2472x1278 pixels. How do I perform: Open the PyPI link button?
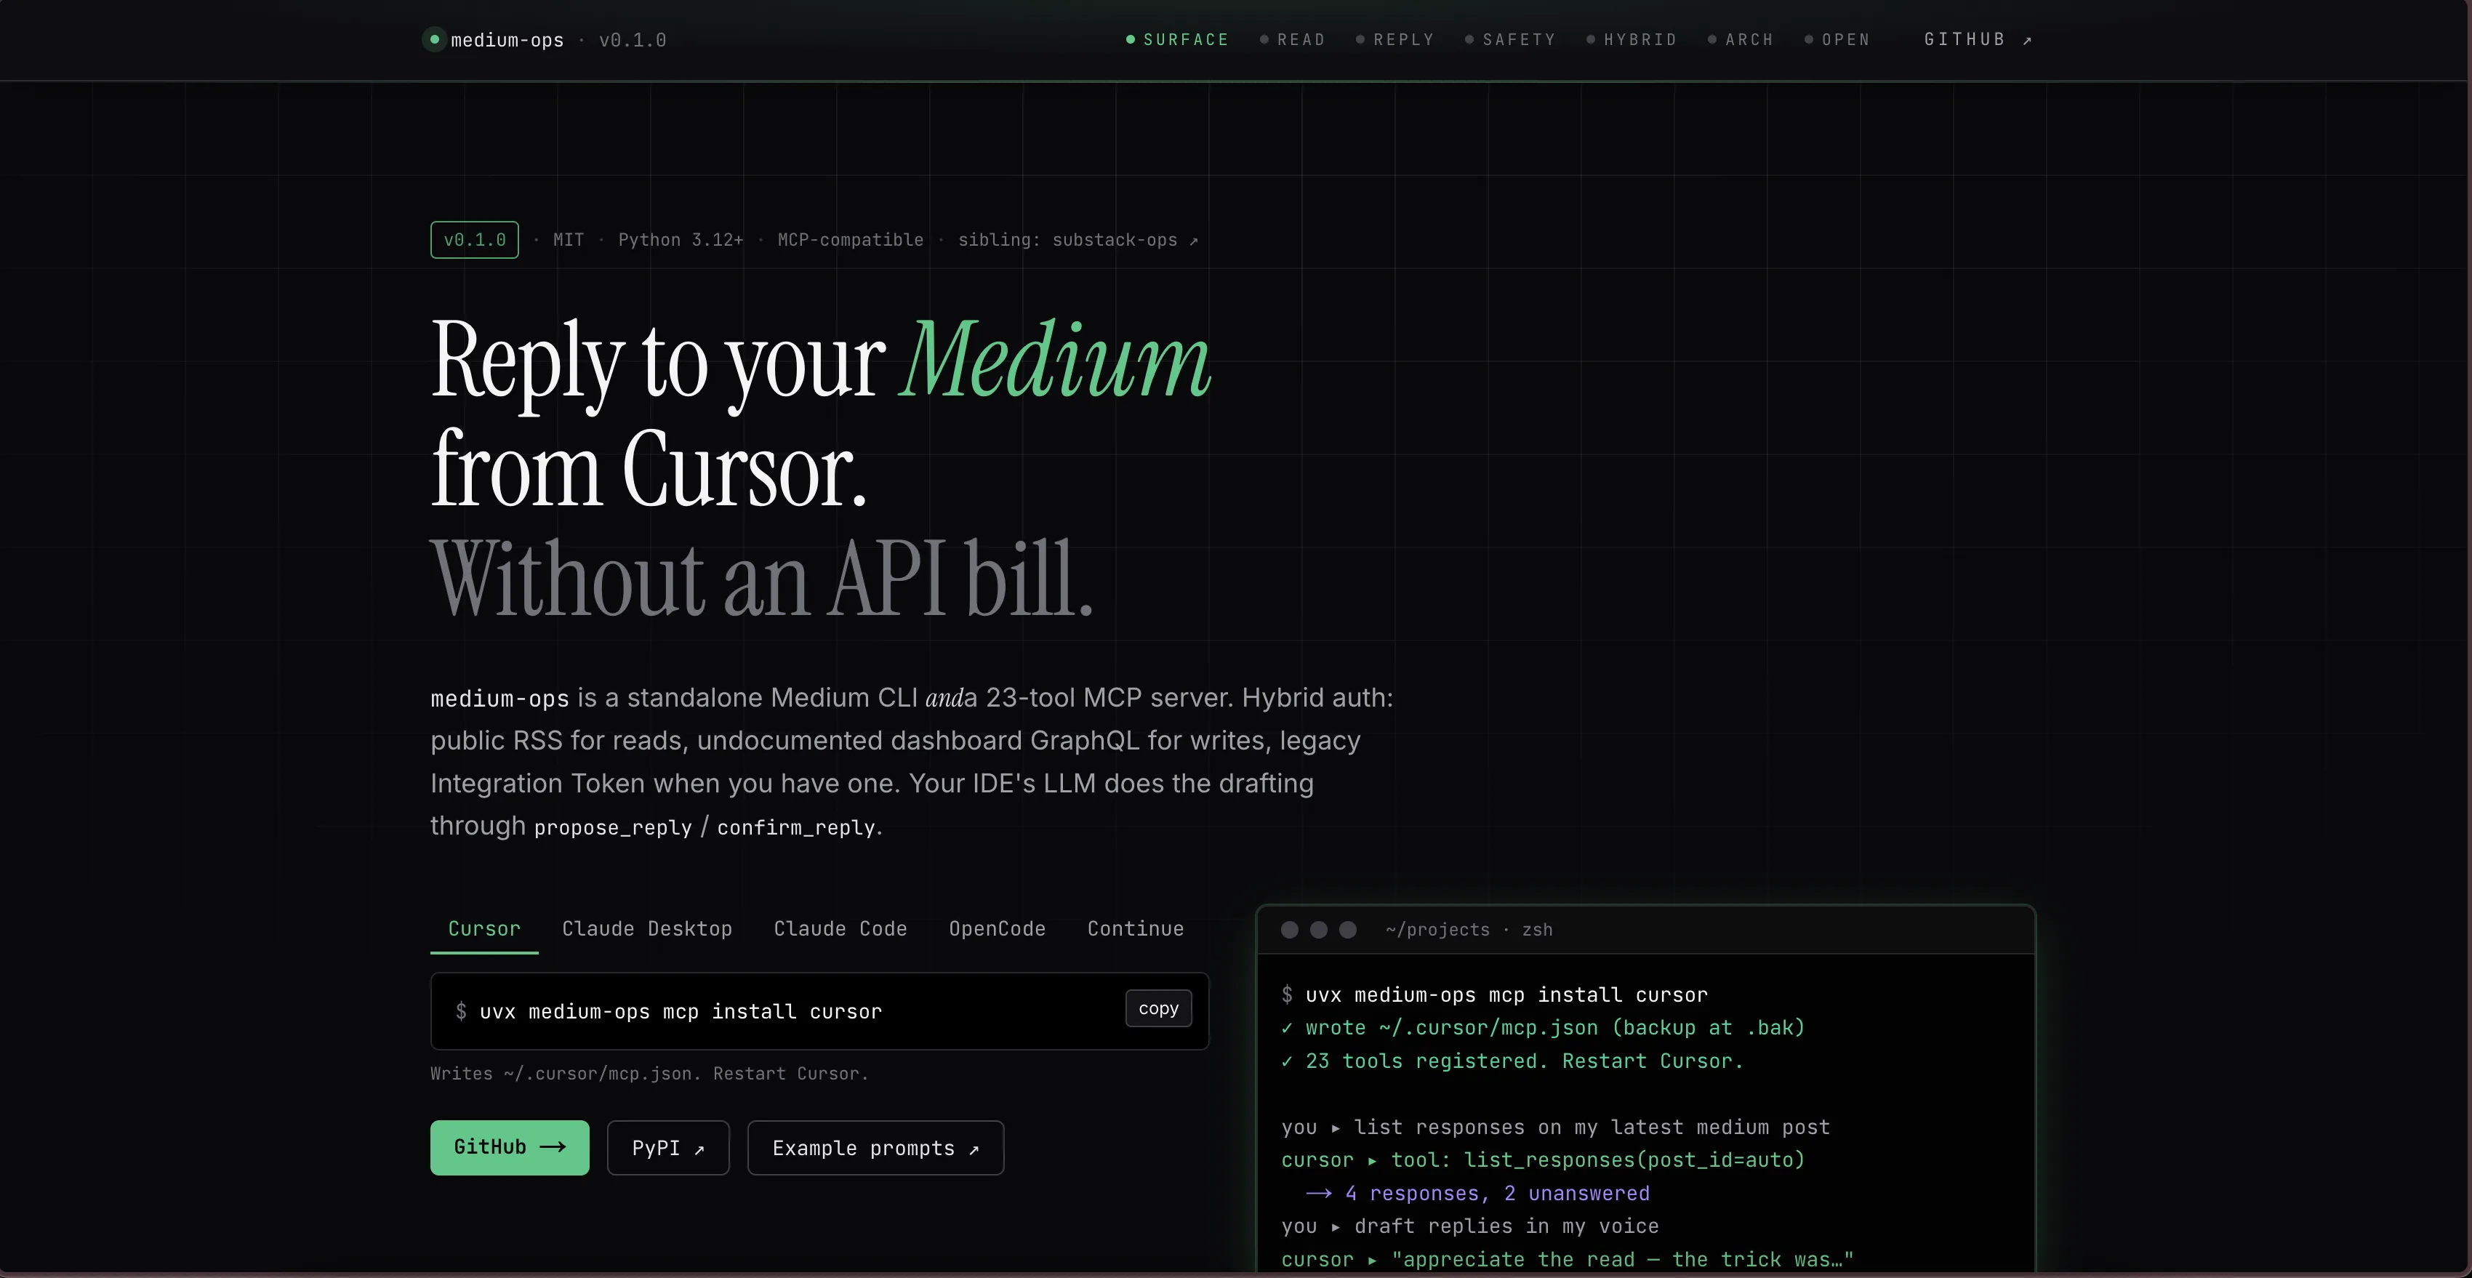[x=668, y=1148]
